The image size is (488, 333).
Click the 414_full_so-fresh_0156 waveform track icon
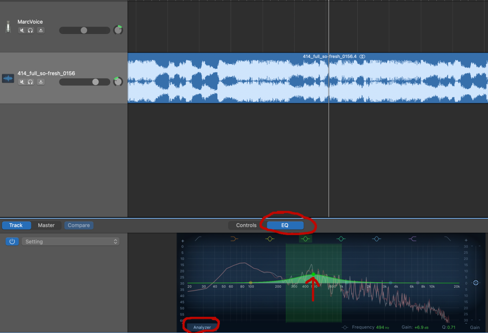(8, 78)
